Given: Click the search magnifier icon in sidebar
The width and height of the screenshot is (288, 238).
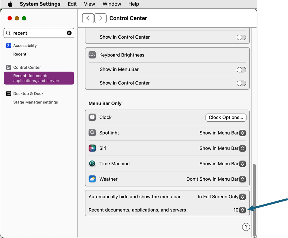Looking at the screenshot, I should pos(8,33).
